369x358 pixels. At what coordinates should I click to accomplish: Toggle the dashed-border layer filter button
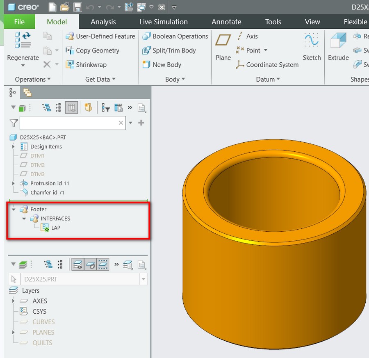pos(103,265)
